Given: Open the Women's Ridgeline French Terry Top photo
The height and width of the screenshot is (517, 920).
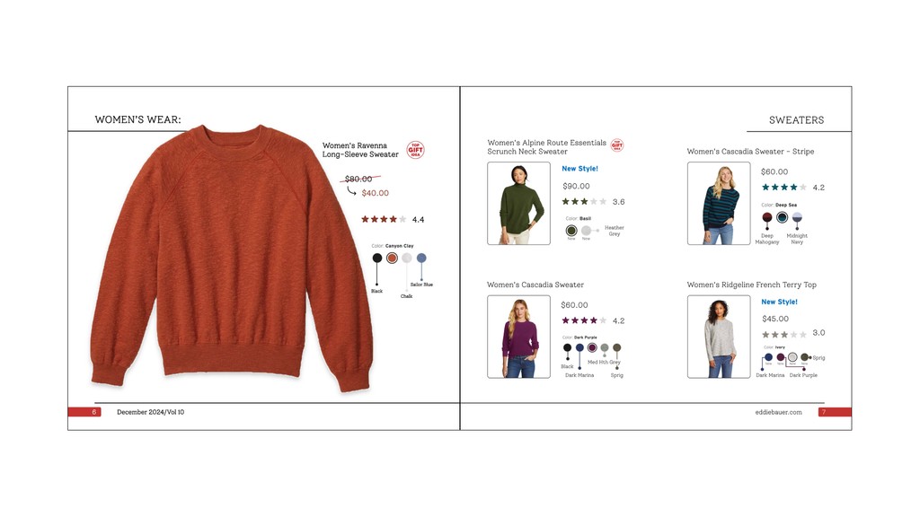Looking at the screenshot, I should 719,337.
